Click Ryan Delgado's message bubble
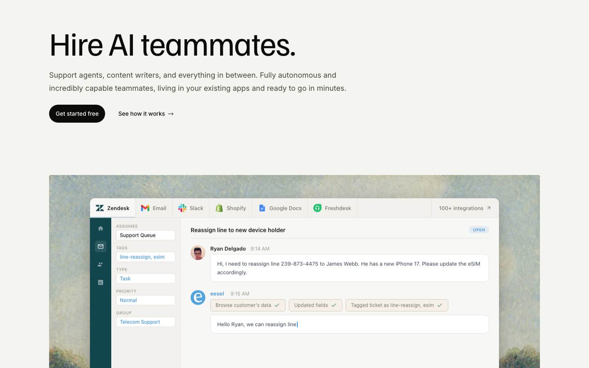This screenshot has width=589, height=368. coord(350,268)
